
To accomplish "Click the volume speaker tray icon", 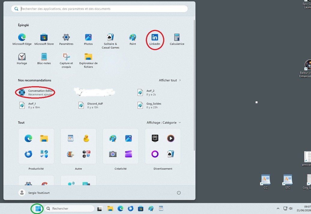I will point(291,208).
